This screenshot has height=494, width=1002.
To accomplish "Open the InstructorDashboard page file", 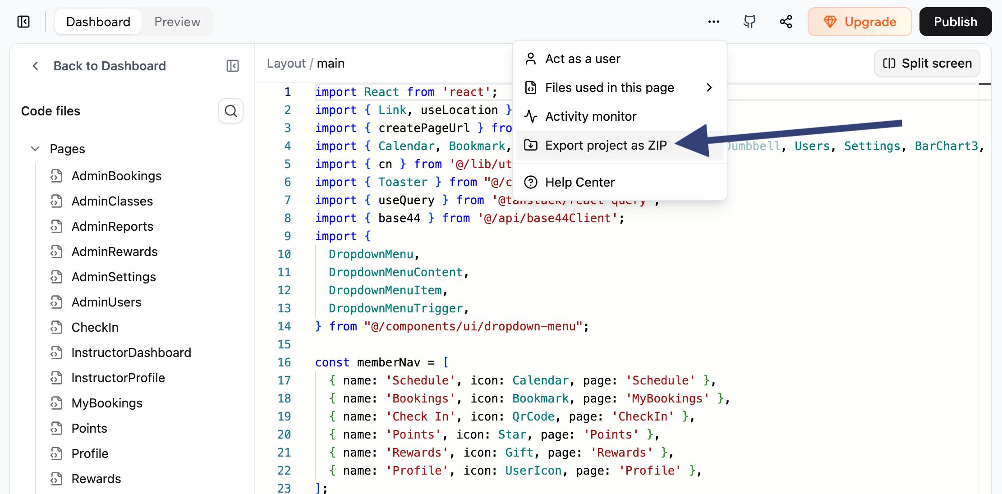I will tap(131, 352).
